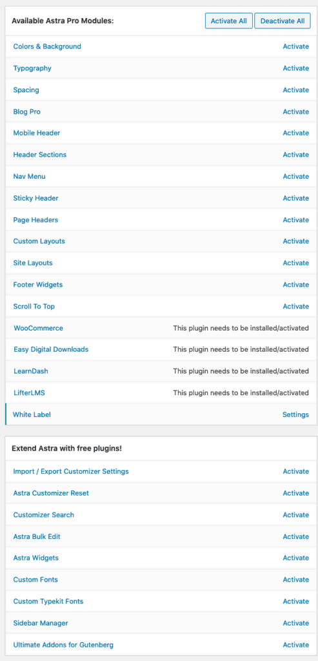The width and height of the screenshot is (318, 661).
Task: Open White Label Settings
Action: click(295, 415)
